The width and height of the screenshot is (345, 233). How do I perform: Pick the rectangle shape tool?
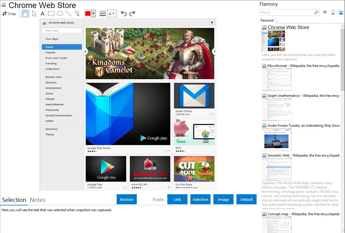pyautogui.click(x=51, y=14)
